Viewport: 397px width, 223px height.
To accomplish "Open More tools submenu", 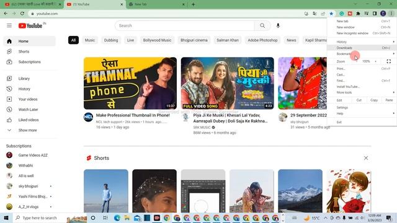I will click(x=362, y=92).
